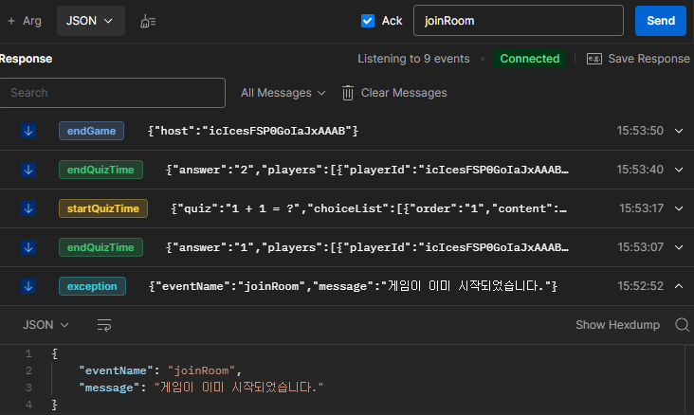Open the All Messages filter dropdown

[x=283, y=93]
